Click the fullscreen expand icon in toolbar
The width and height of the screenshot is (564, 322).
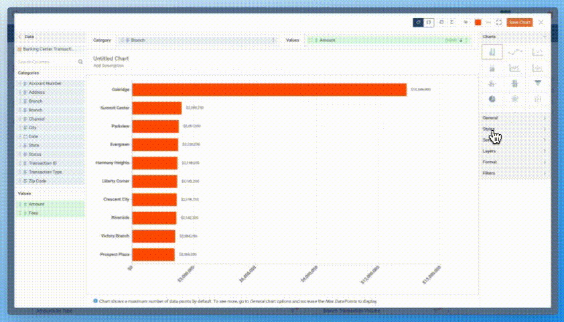(x=499, y=22)
